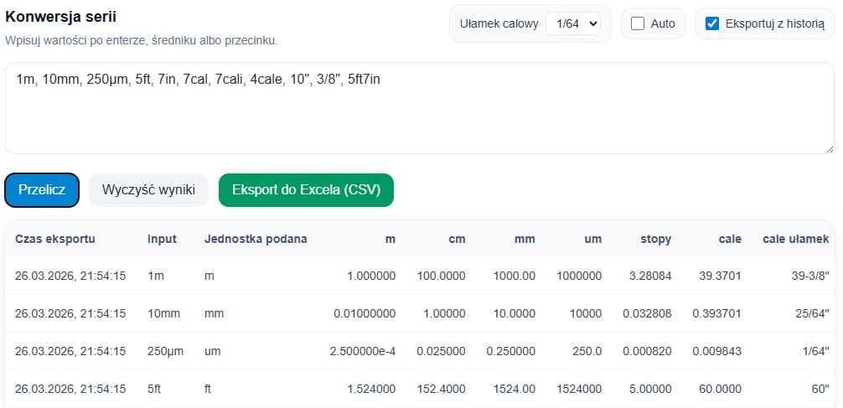843x408 pixels.
Task: Click the 3.28084 stopy value
Action: point(650,276)
